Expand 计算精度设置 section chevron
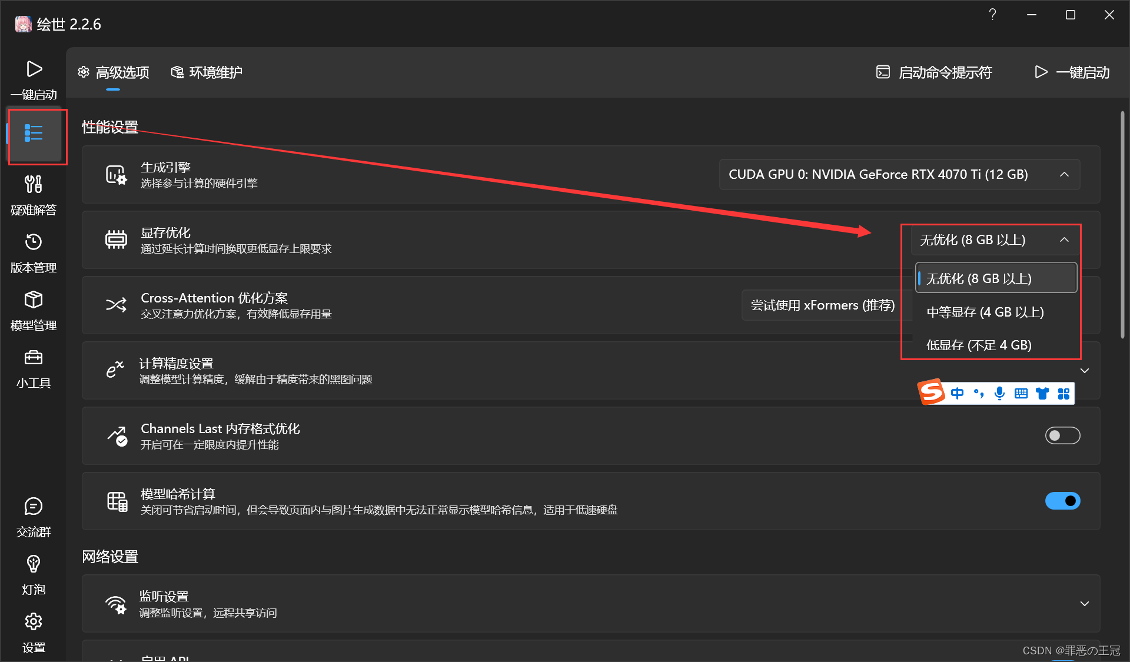Viewport: 1130px width, 662px height. [1085, 370]
